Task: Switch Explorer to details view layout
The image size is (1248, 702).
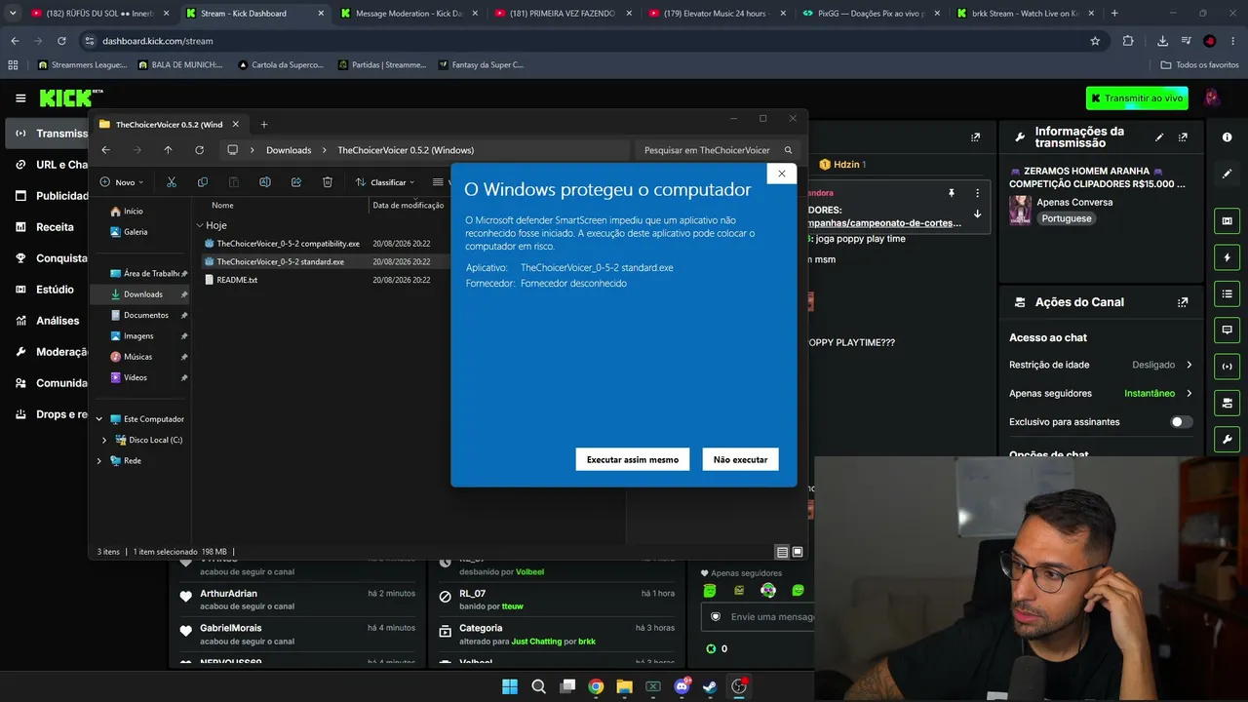Action: (x=782, y=552)
